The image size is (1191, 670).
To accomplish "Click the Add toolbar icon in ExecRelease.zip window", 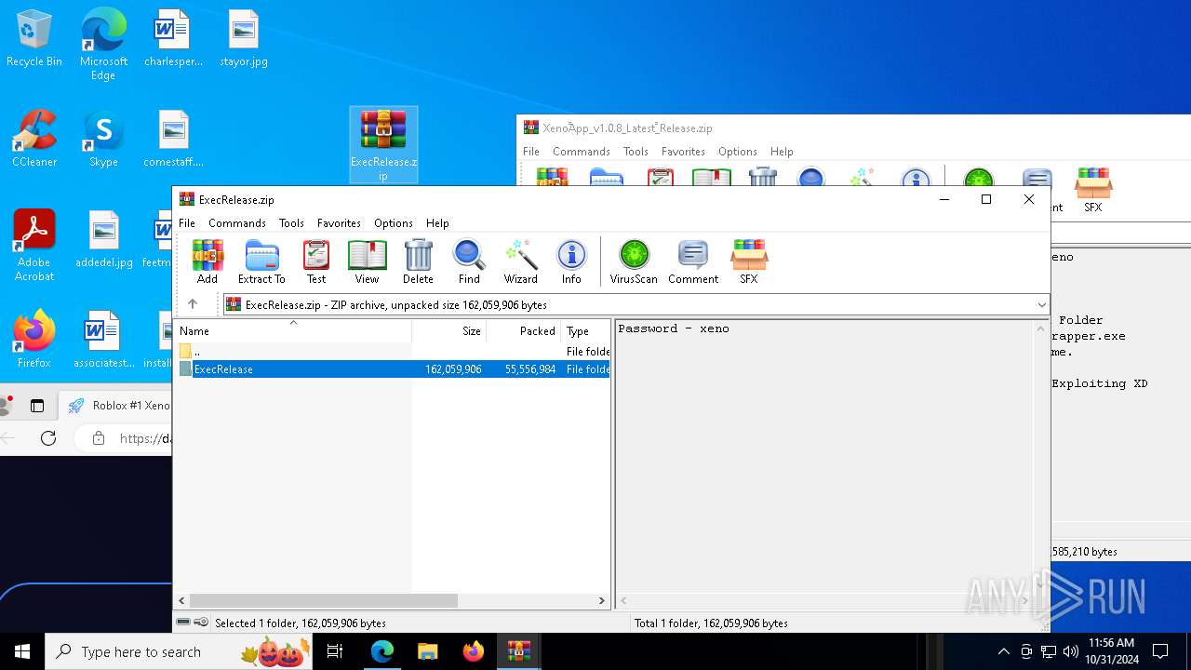I will tap(207, 261).
